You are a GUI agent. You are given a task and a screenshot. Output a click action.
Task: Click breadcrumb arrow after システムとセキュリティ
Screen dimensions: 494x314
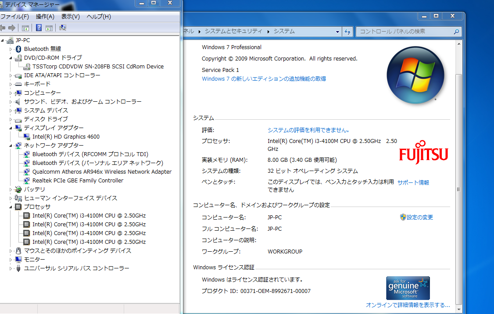point(268,32)
